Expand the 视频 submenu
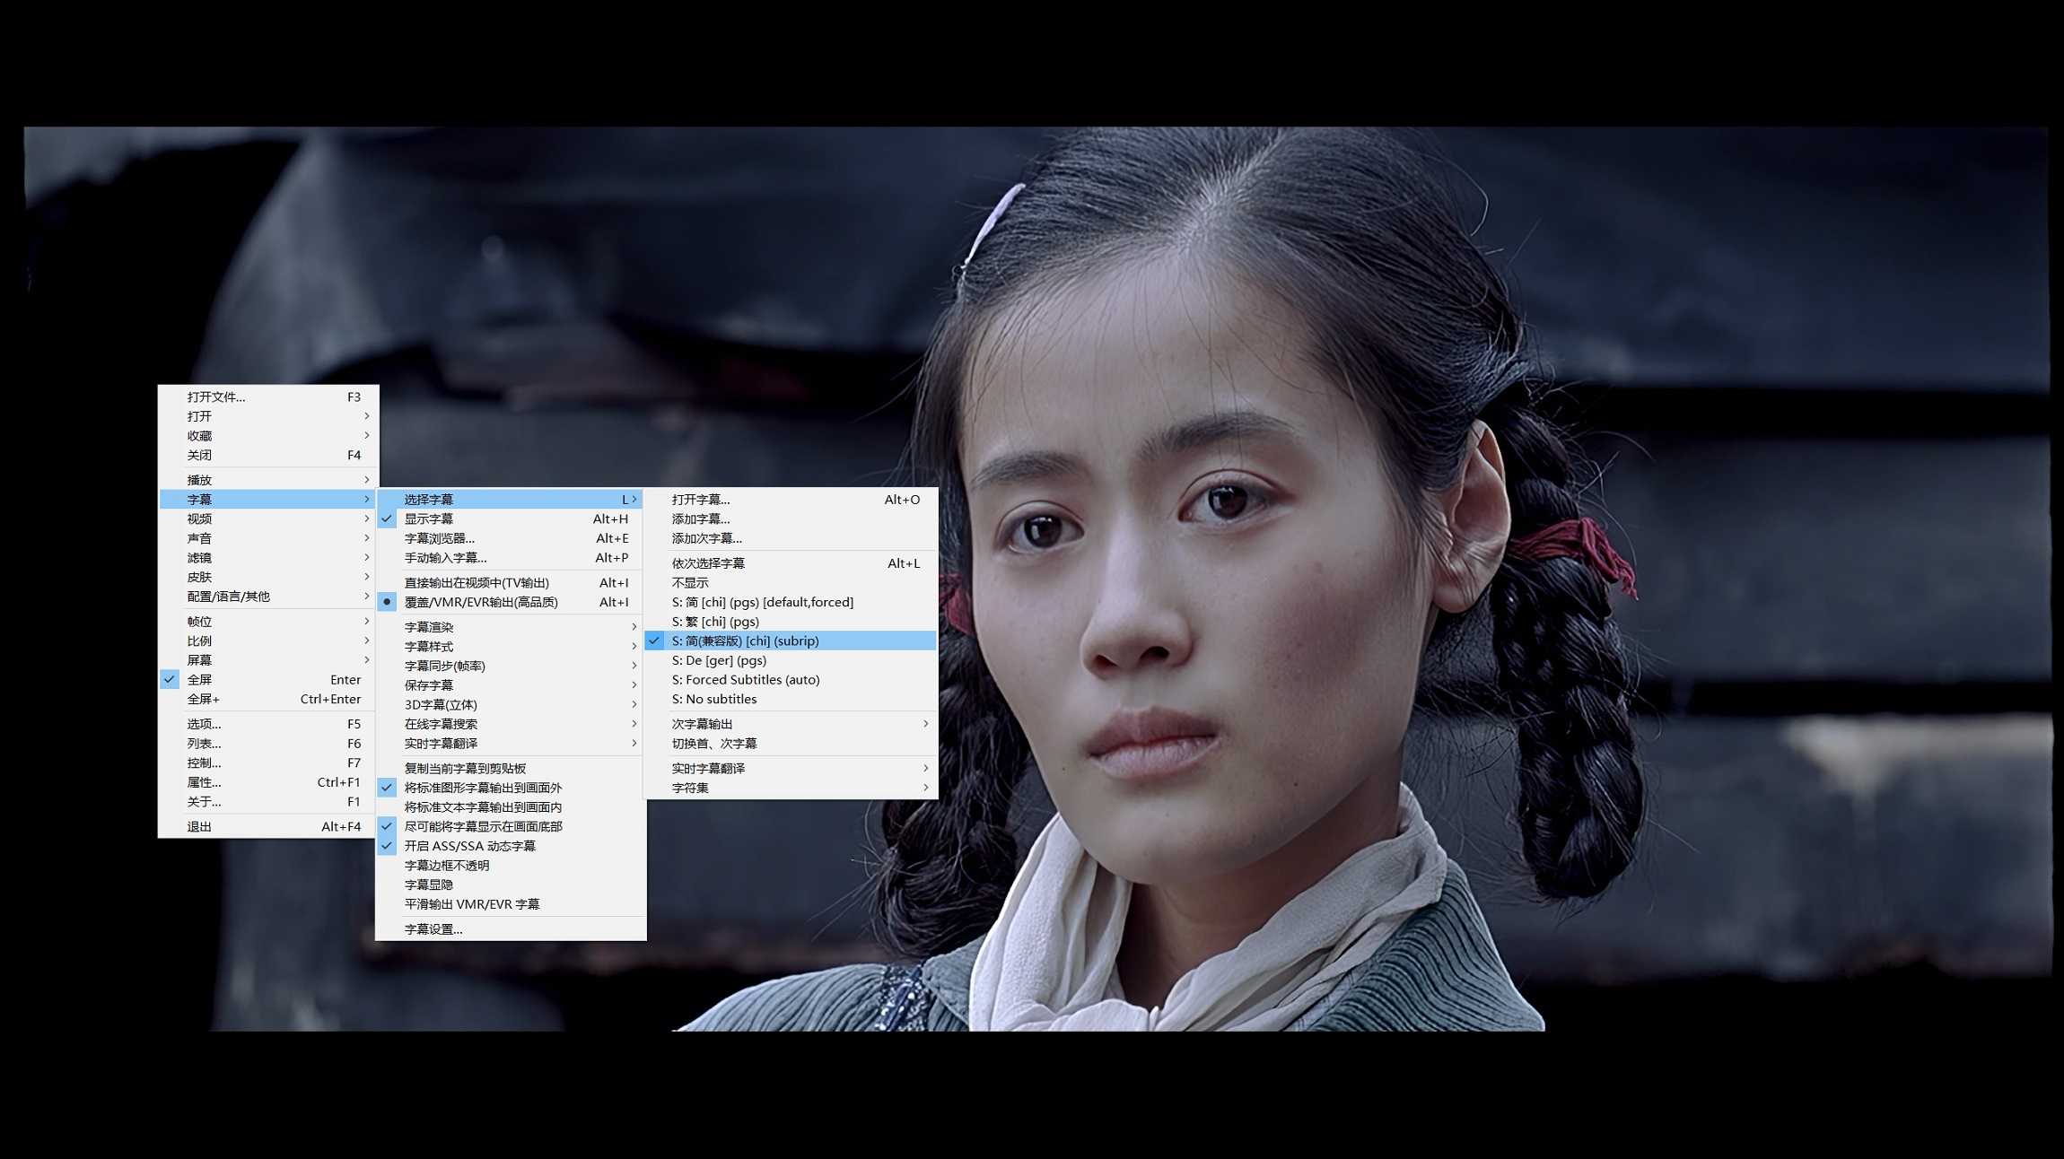Image resolution: width=2064 pixels, height=1159 pixels. (x=268, y=518)
